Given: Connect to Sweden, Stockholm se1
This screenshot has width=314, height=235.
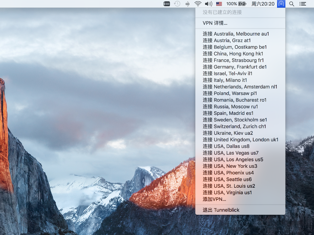Looking at the screenshot, I should (240, 120).
